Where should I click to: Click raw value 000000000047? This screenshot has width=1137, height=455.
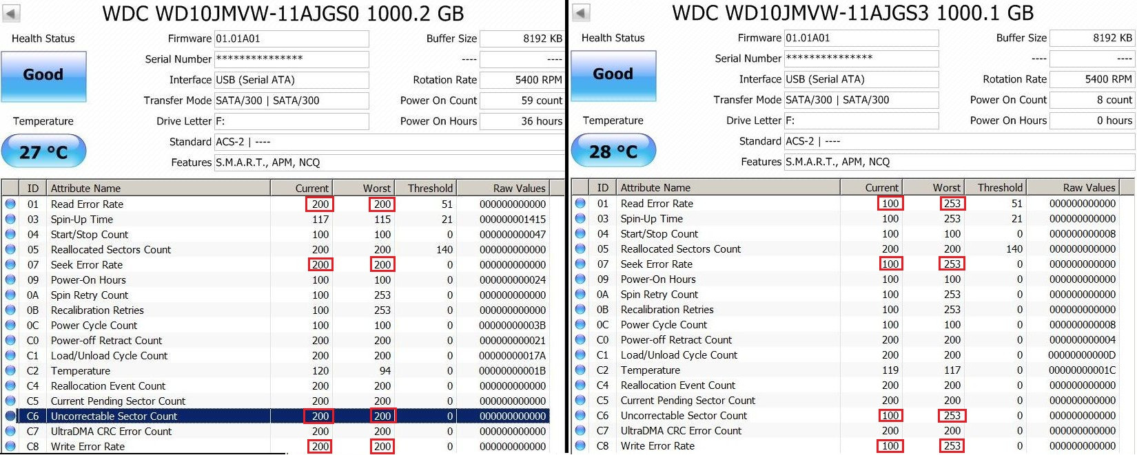513,234
